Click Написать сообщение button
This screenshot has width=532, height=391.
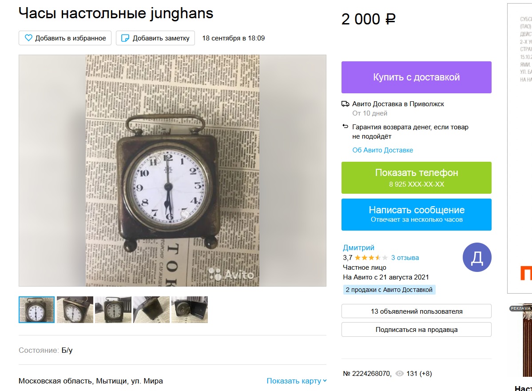[x=416, y=215]
